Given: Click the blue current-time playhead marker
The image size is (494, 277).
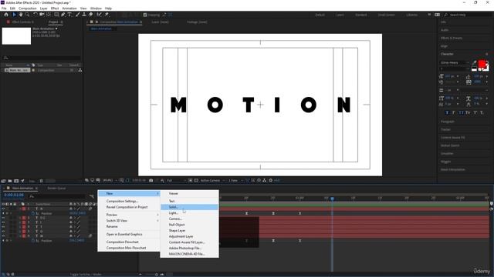Looking at the screenshot, I should (332, 199).
